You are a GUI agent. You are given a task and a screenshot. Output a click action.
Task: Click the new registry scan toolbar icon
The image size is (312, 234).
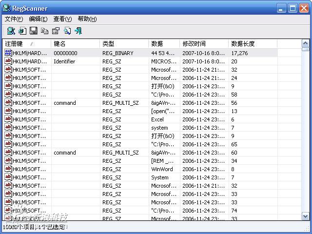coord(11,31)
